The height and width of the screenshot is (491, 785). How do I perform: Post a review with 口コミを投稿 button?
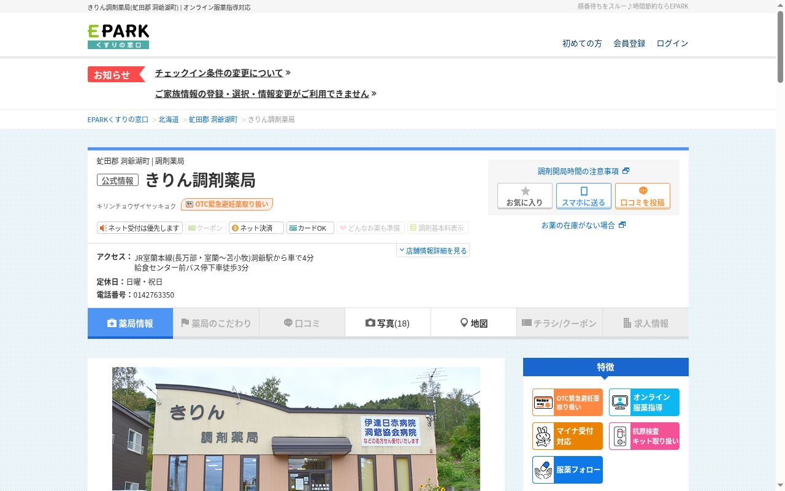coord(643,196)
